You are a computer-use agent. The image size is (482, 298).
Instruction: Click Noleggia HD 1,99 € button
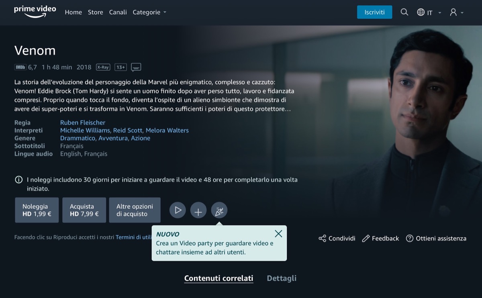[37, 210]
